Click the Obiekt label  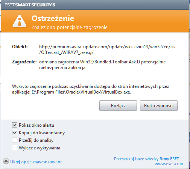point(20,47)
